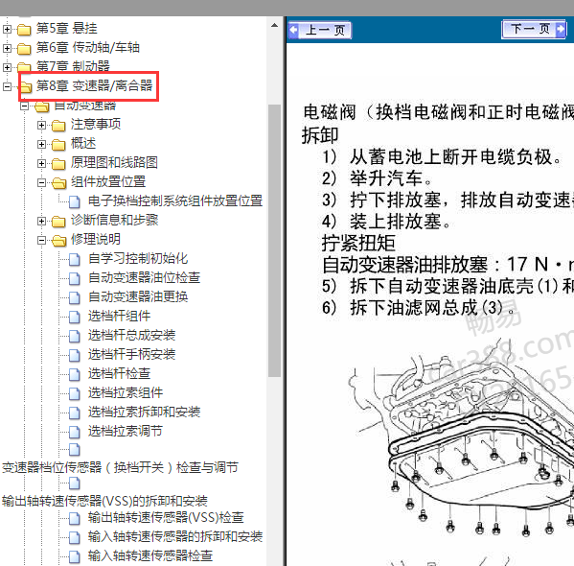Screen dimensions: 574x566
Task: Expand the 原理图和线路图 folder node
Action: pos(42,163)
